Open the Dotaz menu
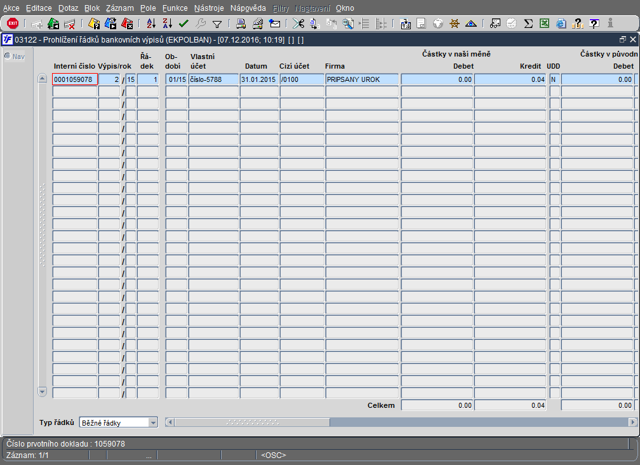640x465 pixels. 68,8
